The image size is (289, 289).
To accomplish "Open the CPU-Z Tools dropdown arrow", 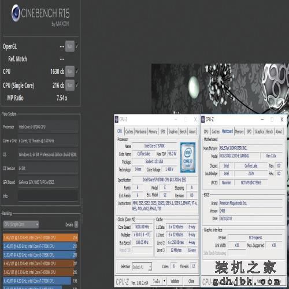I will tap(164, 281).
